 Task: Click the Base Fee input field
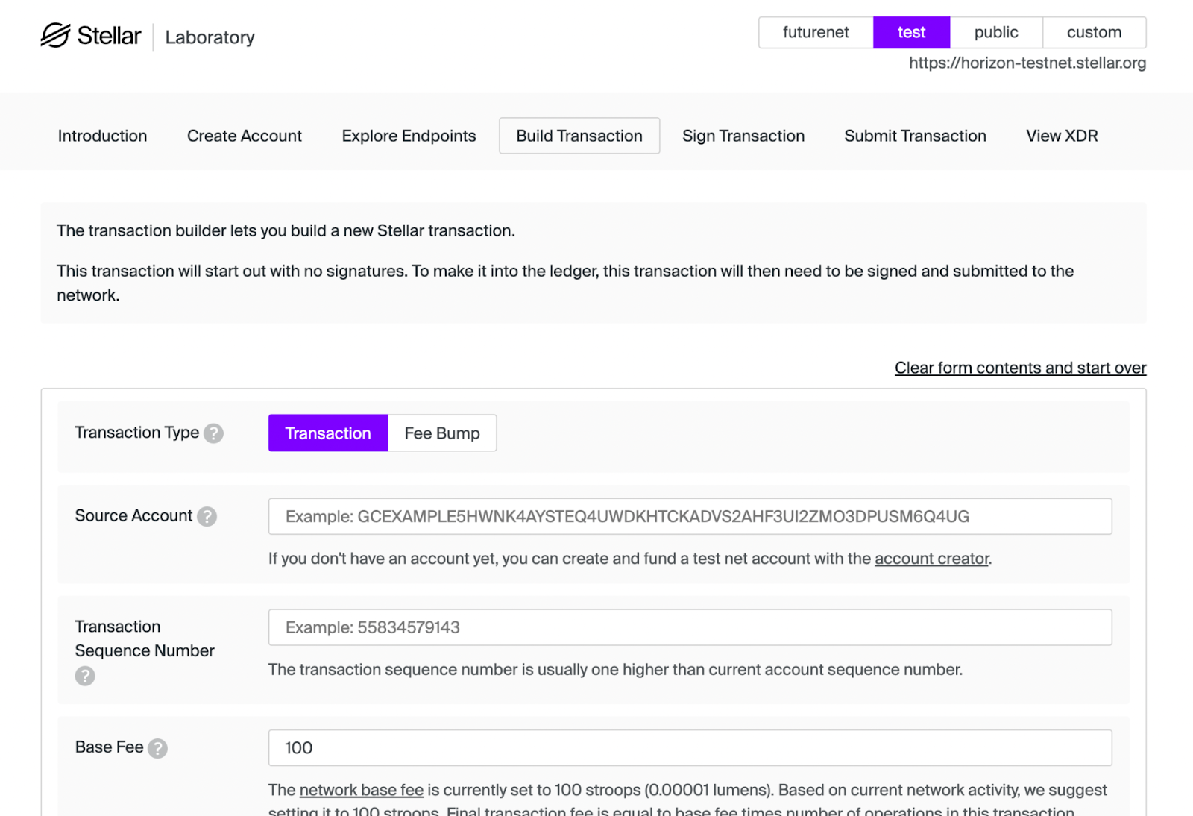click(x=690, y=748)
